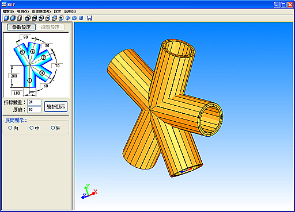Switch to the 參數設定 tab button
This screenshot has height=212, width=295.
tap(21, 27)
